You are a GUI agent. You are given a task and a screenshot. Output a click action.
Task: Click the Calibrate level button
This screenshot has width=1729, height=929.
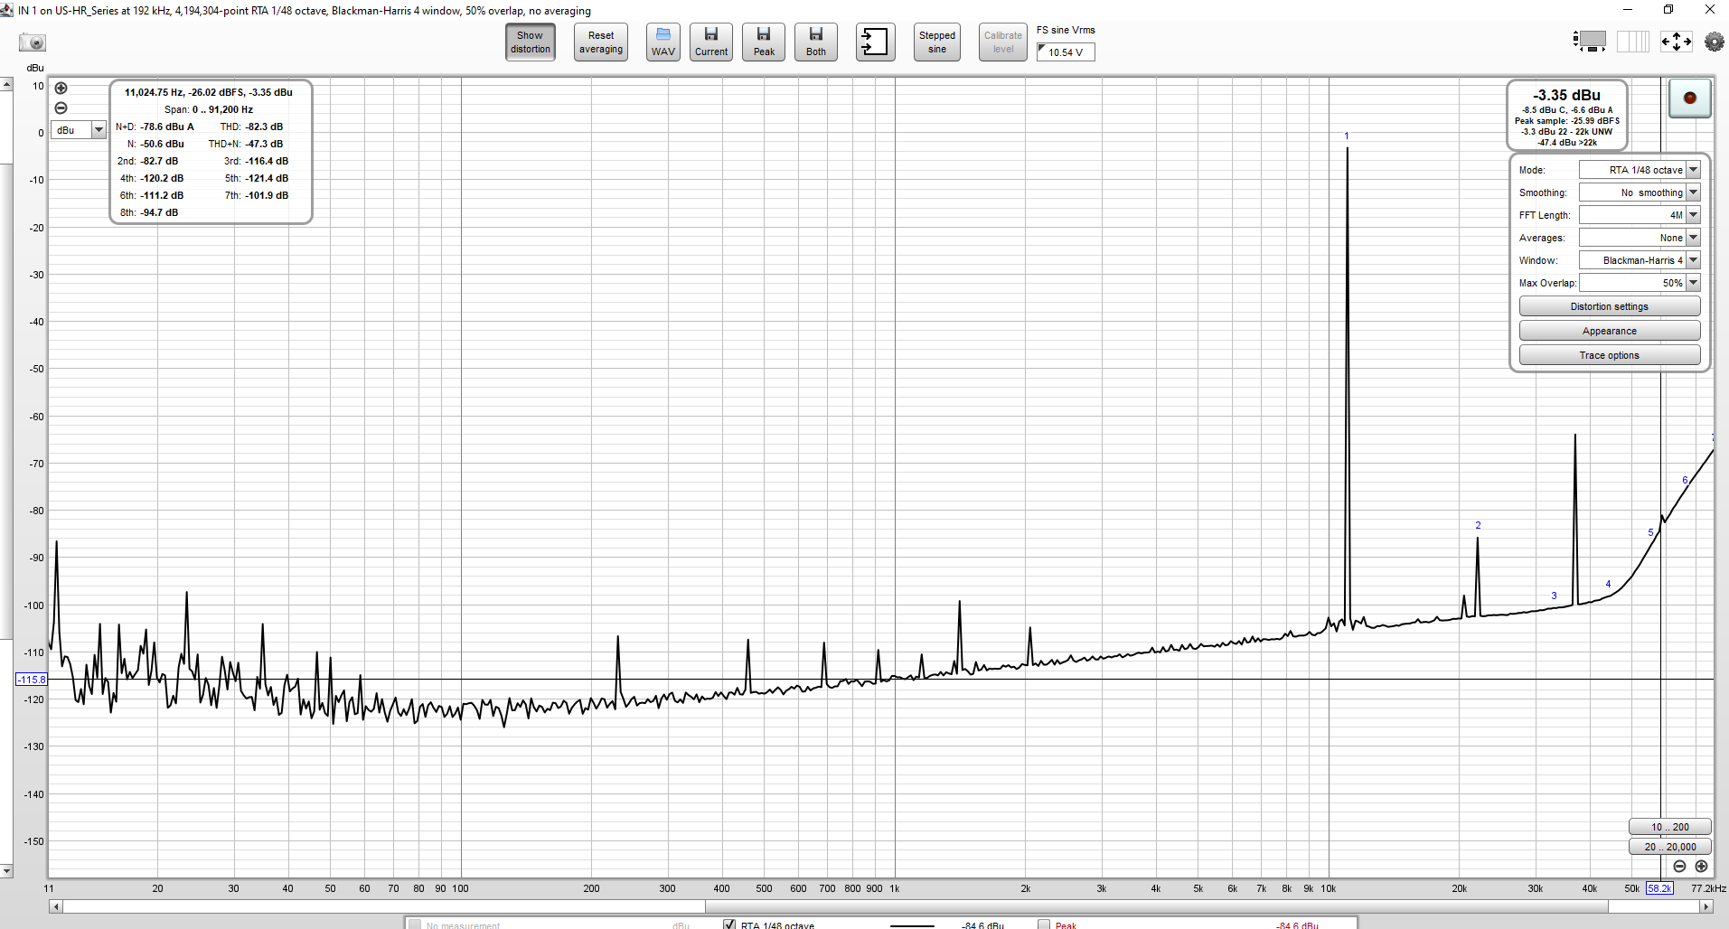[1003, 42]
